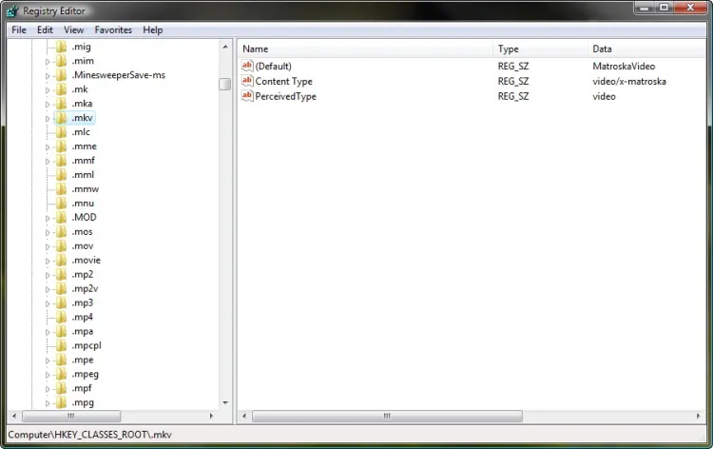Click the .mkv folder icon
713x449 pixels.
click(61, 118)
